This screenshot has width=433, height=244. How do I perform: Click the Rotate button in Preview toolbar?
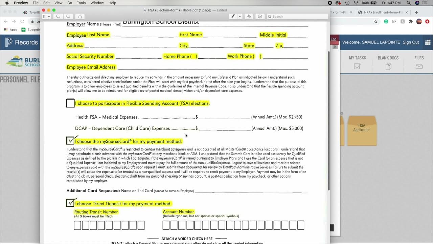[249, 16]
